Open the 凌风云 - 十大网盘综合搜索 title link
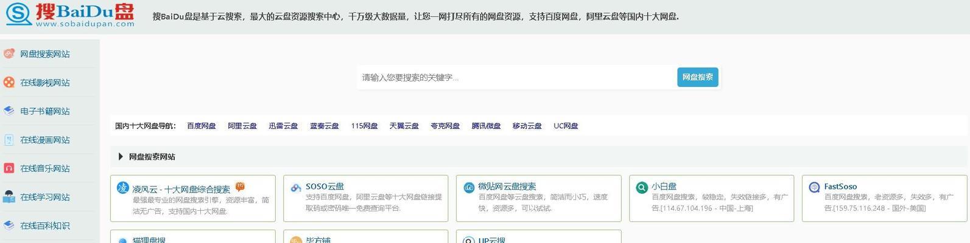Image resolution: width=970 pixels, height=243 pixels. pos(181,189)
